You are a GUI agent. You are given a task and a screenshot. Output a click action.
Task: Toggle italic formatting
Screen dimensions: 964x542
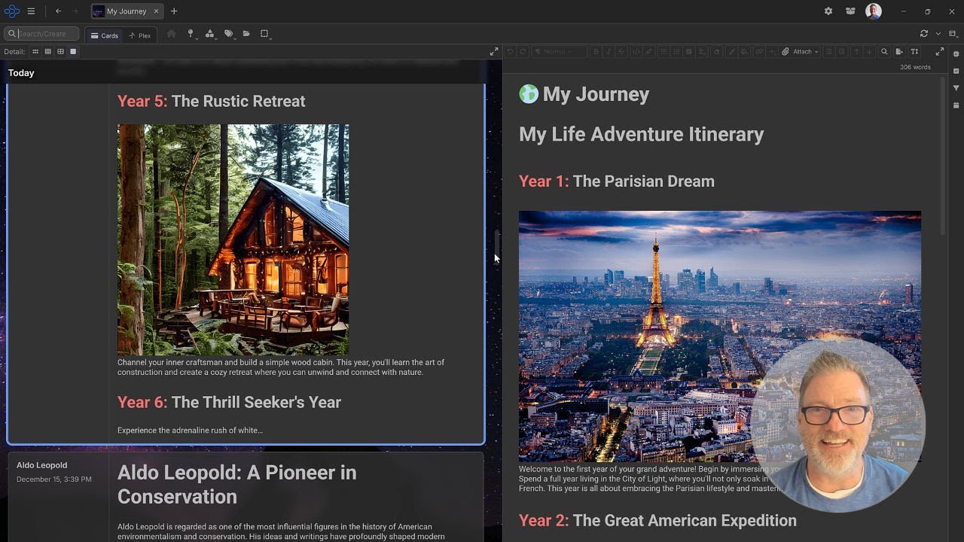(x=609, y=52)
